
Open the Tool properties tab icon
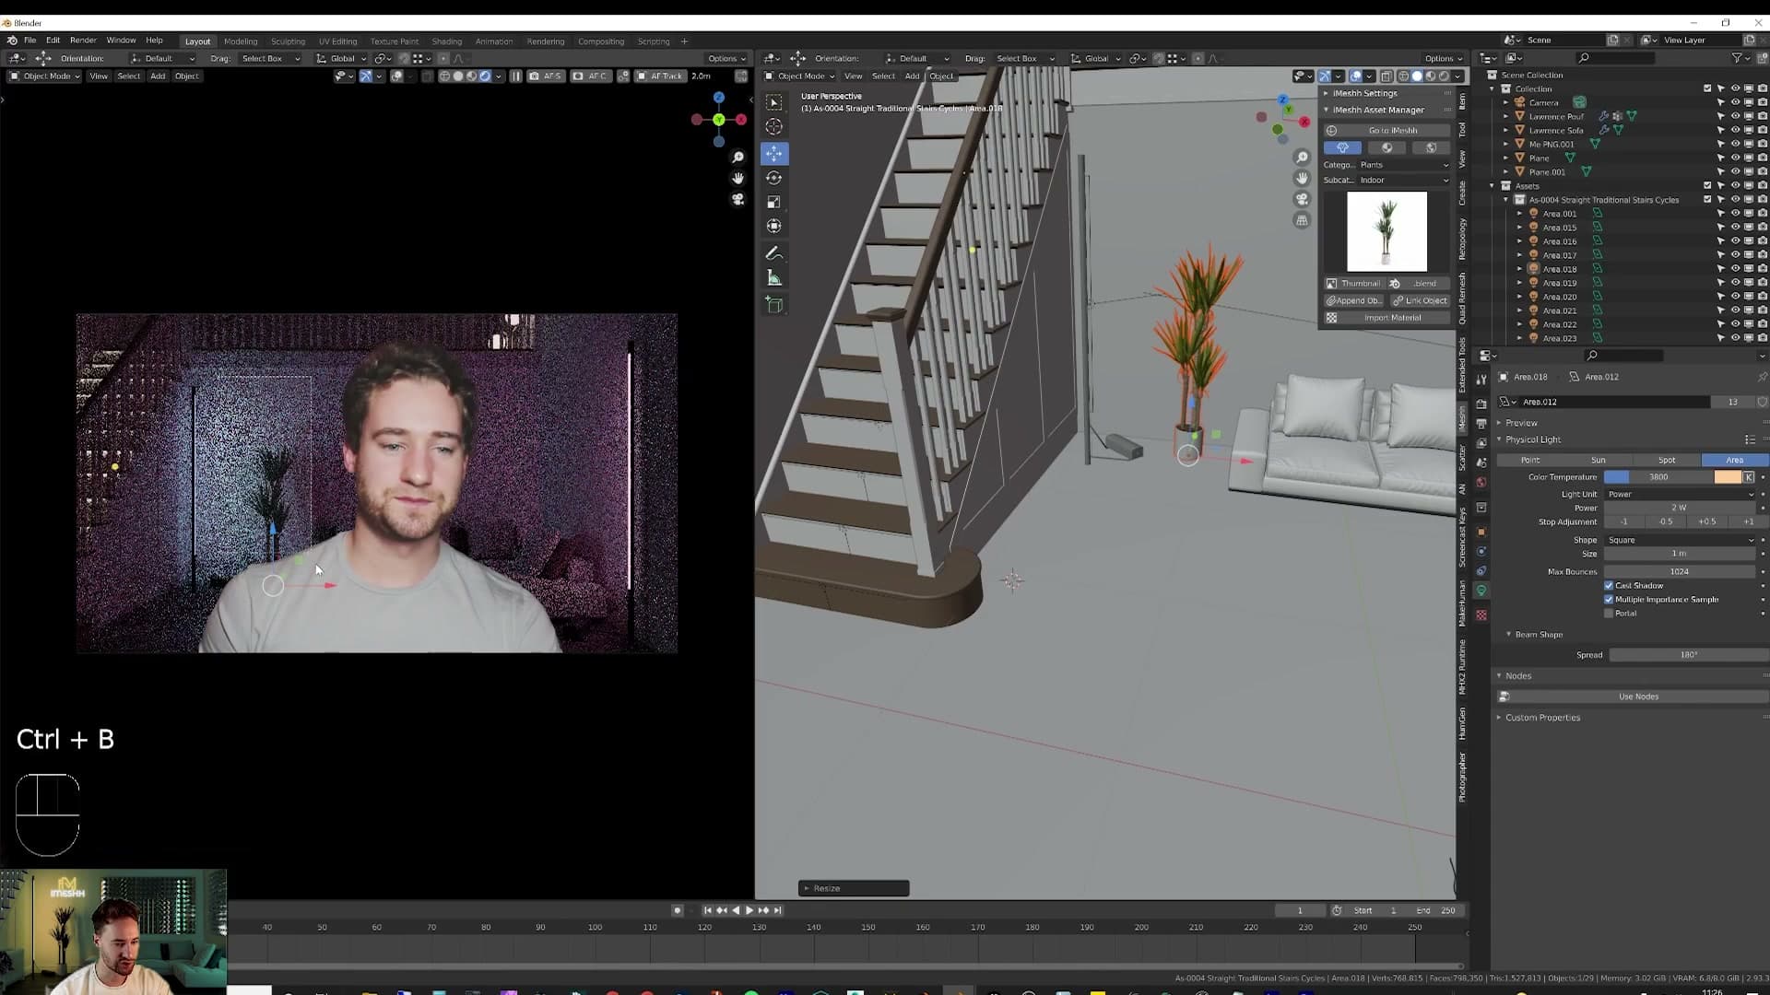tap(1481, 380)
